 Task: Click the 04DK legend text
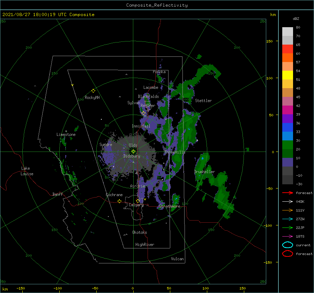pyautogui.click(x=300, y=202)
